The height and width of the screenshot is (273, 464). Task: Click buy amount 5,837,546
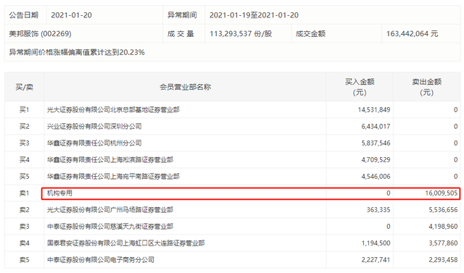pyautogui.click(x=376, y=143)
